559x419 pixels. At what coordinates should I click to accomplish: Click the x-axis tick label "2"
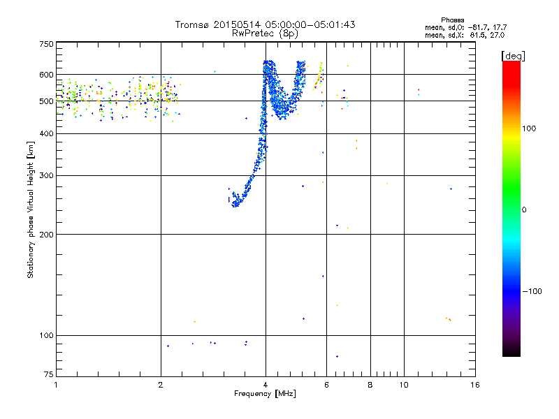[161, 385]
